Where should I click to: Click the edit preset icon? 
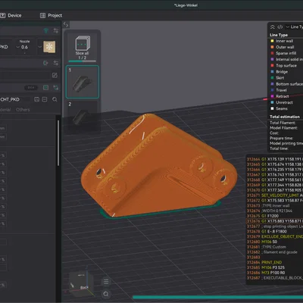click(x=55, y=75)
